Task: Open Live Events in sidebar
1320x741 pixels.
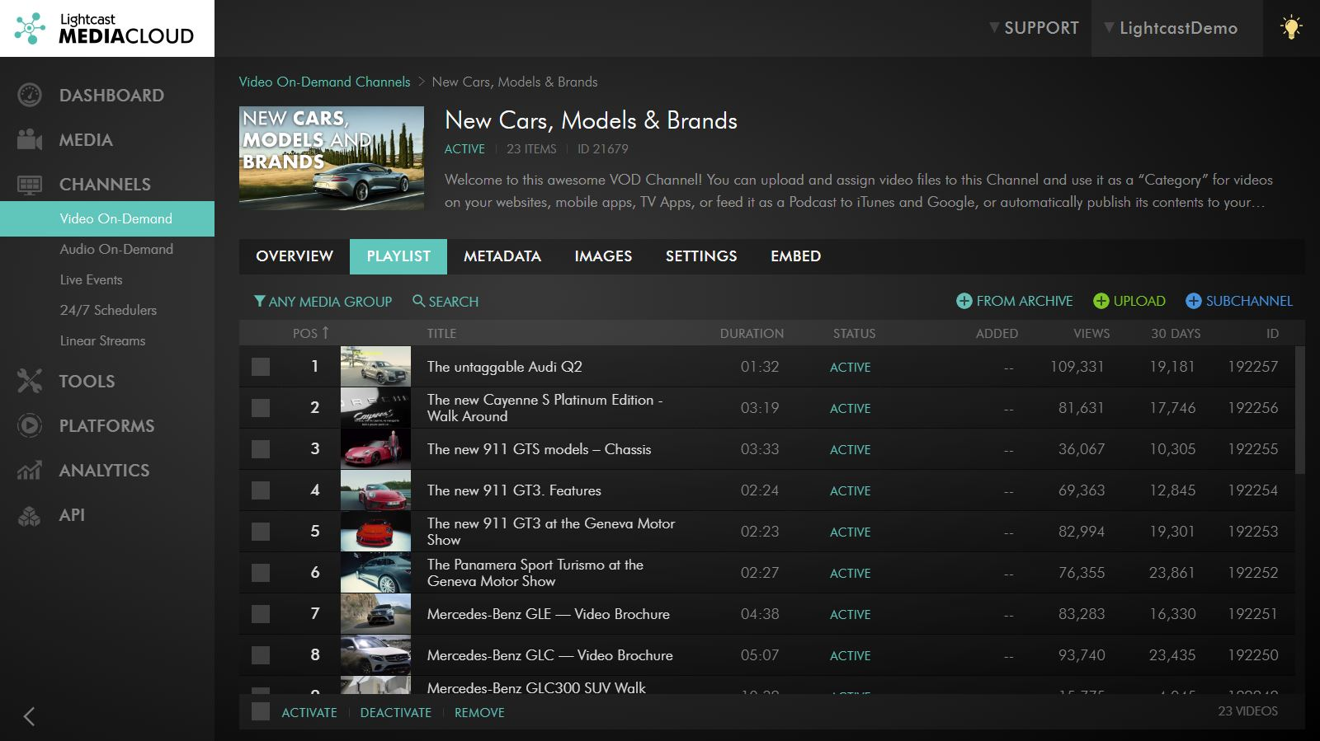Action: pos(91,279)
